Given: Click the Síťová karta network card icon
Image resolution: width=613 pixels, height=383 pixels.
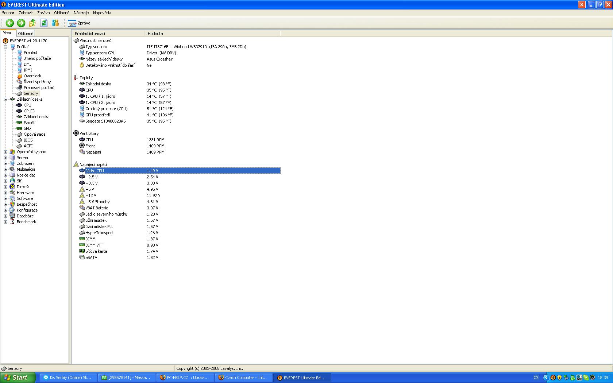Looking at the screenshot, I should pyautogui.click(x=82, y=251).
